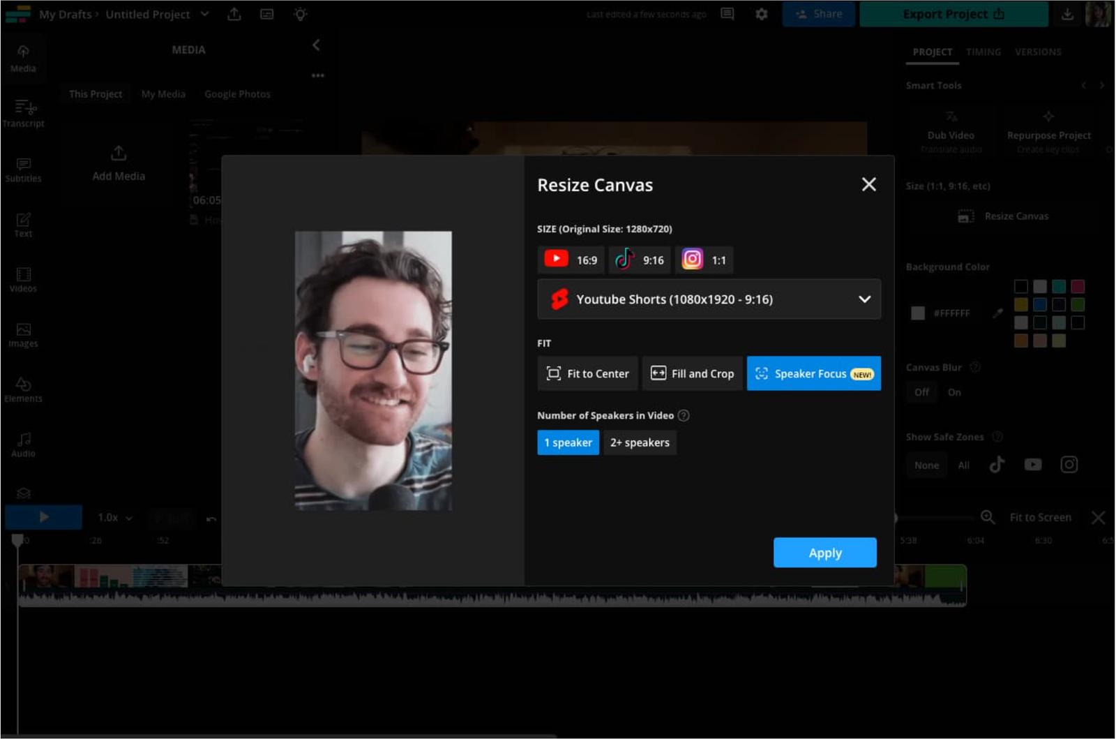Image resolution: width=1116 pixels, height=739 pixels.
Task: Select the 16:9 YouTube size preset
Action: click(x=570, y=260)
